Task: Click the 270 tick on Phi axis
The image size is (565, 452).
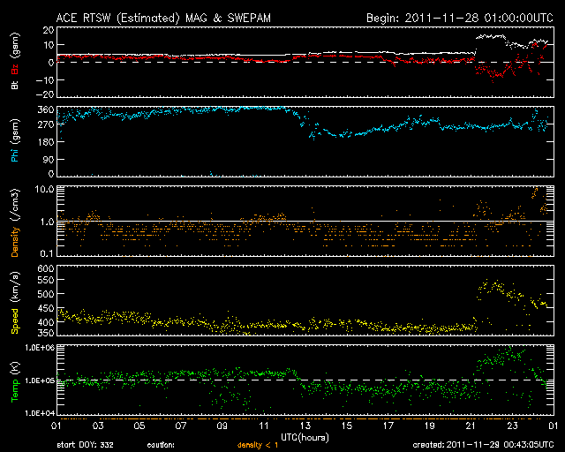Action: tap(46, 124)
